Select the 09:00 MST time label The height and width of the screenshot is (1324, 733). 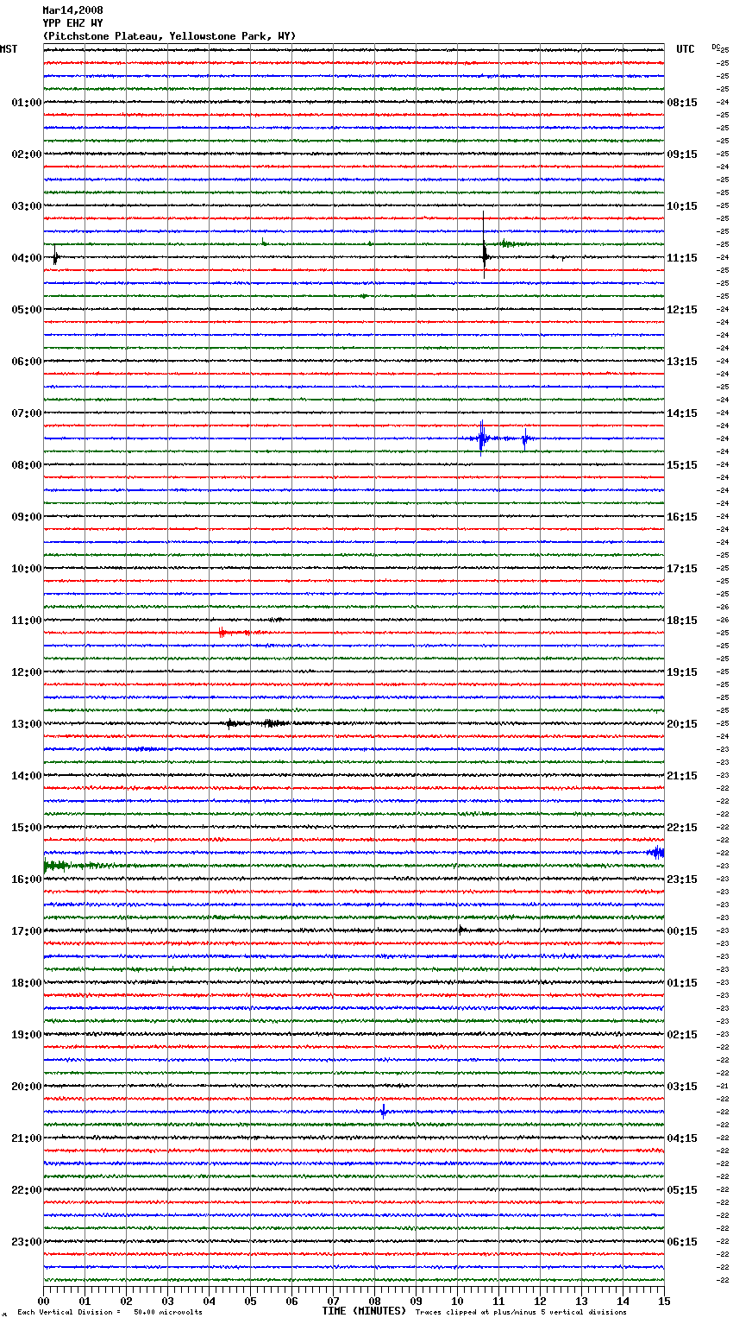[x=27, y=517]
